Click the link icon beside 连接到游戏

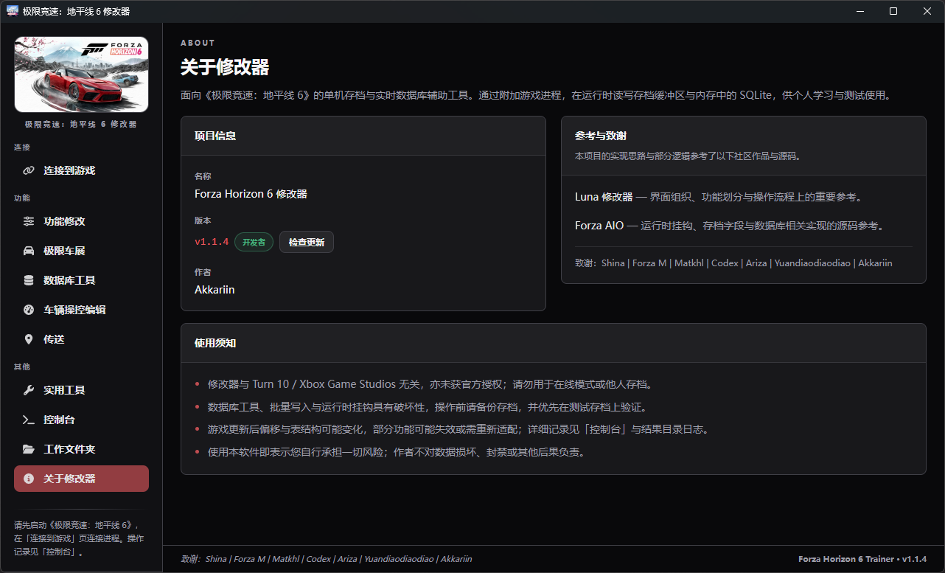29,170
